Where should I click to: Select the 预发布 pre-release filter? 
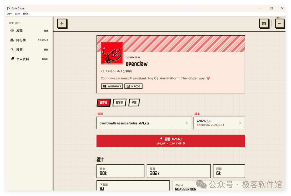point(119,103)
